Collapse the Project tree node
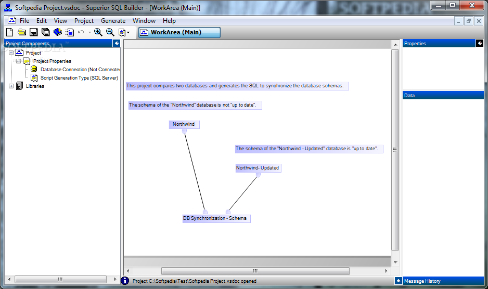The image size is (488, 289). pyautogui.click(x=11, y=52)
